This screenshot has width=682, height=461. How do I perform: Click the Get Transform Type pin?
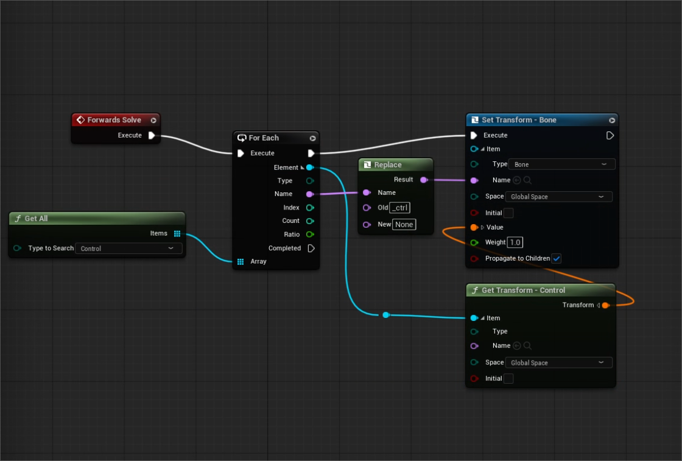(474, 331)
